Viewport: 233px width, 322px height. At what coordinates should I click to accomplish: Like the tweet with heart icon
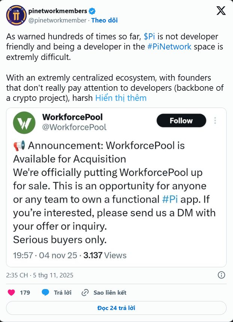coord(12,292)
